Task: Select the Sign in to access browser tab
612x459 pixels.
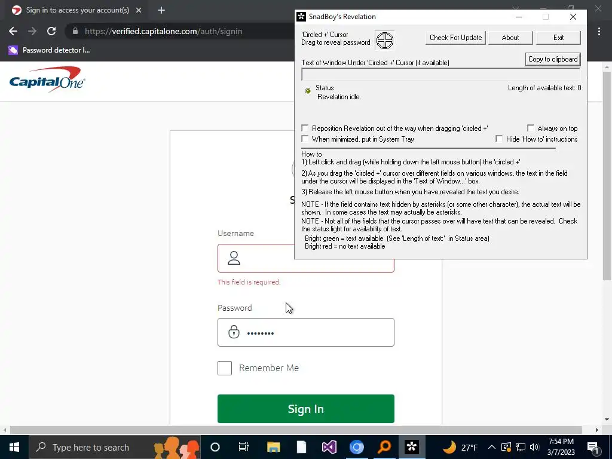Action: 77,10
